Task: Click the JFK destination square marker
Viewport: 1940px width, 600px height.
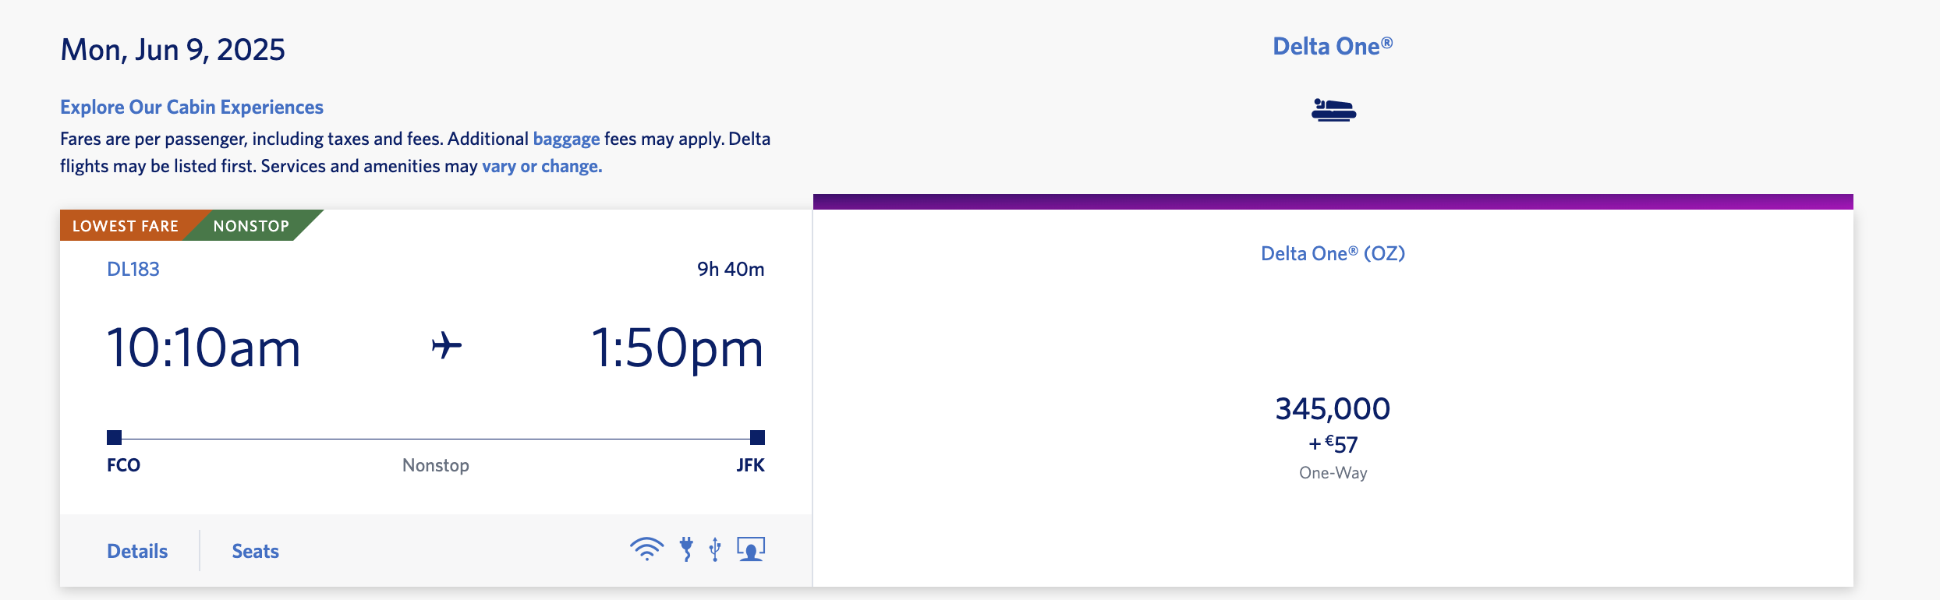Action: [x=757, y=437]
